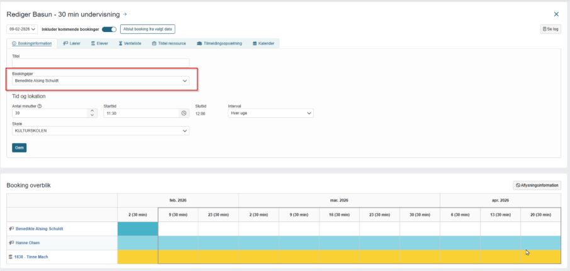The width and height of the screenshot is (570, 271).
Task: Switch to the Venteliste tab
Action: (130, 43)
